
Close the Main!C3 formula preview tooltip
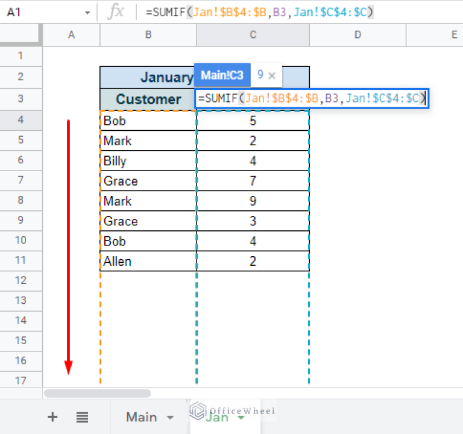point(272,75)
